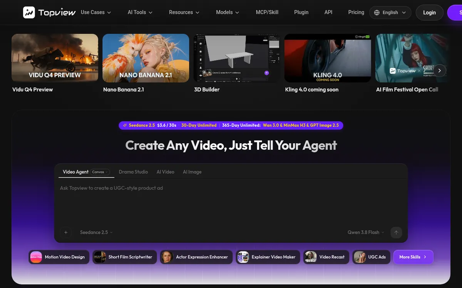Open the Kling 4.0 coming soon thumbnail
Viewport: 462px width, 288px height.
[328, 58]
